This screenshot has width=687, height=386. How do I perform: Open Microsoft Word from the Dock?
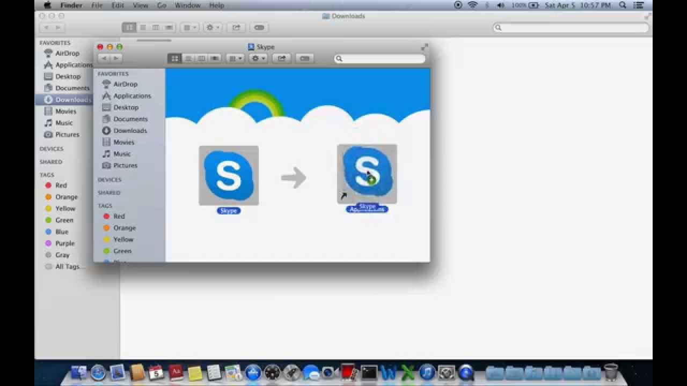(388, 372)
